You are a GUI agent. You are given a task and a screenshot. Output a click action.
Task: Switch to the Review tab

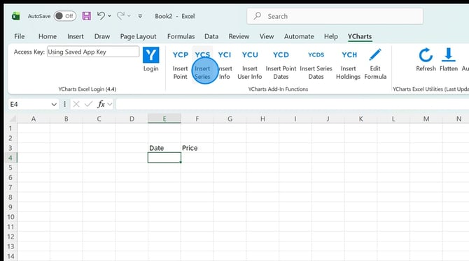[239, 36]
